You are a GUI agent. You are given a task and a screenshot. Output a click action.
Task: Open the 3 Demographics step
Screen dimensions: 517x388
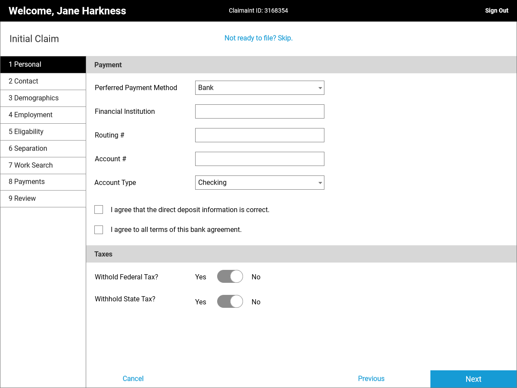click(x=43, y=98)
